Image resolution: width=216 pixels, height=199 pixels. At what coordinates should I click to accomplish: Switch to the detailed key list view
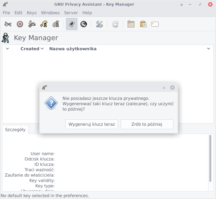(x=84, y=24)
